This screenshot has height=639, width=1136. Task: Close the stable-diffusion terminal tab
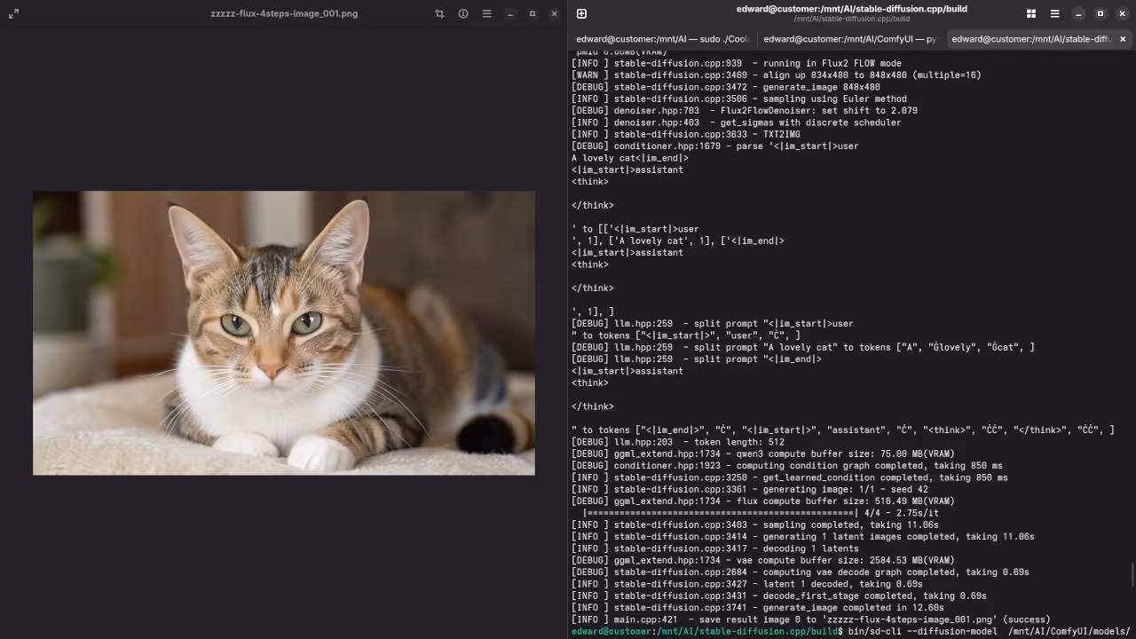tap(1123, 39)
